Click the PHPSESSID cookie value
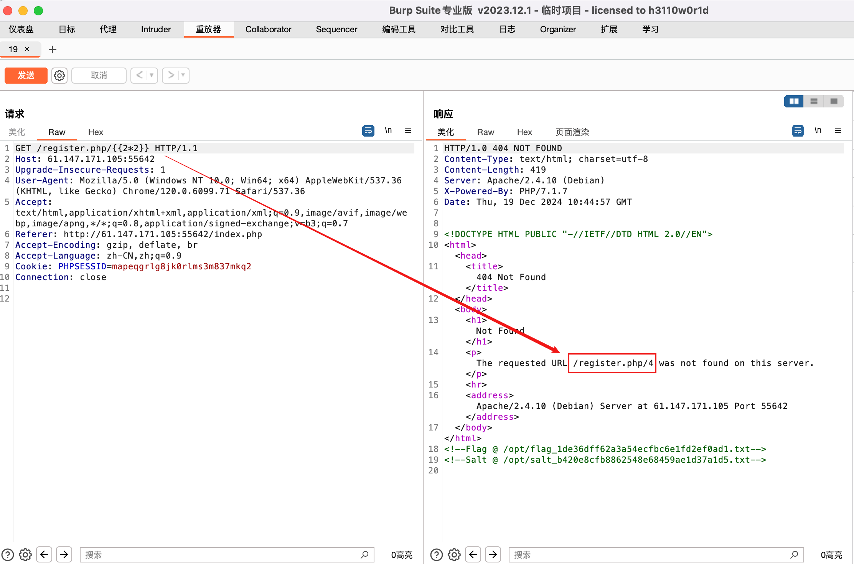 181,267
